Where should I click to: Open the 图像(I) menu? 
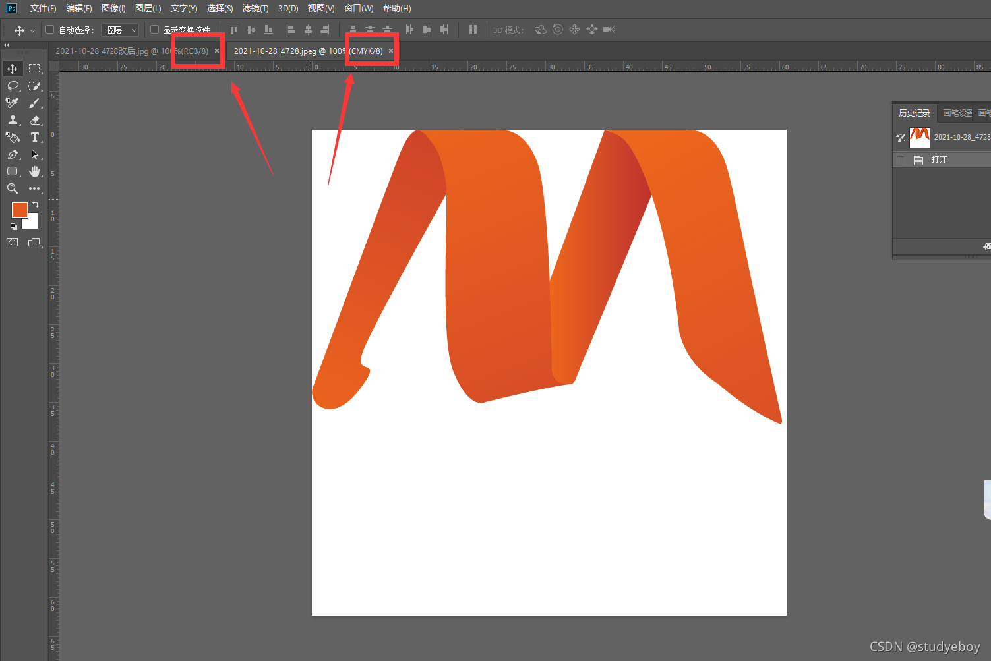pyautogui.click(x=113, y=8)
